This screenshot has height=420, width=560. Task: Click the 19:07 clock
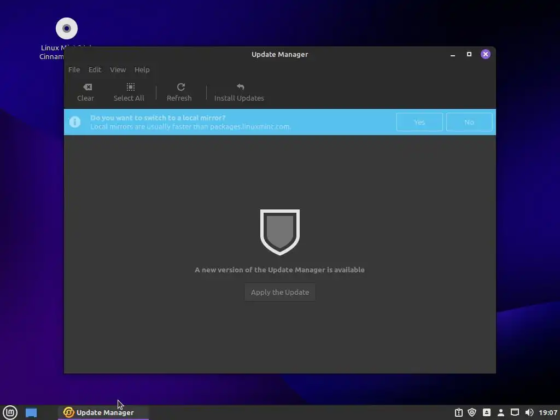548,412
